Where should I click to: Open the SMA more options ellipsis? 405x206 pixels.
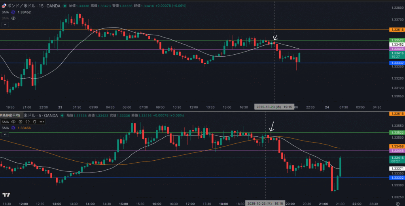tap(42, 122)
